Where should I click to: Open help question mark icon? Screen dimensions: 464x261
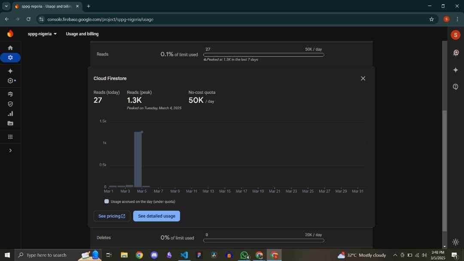coord(456,87)
